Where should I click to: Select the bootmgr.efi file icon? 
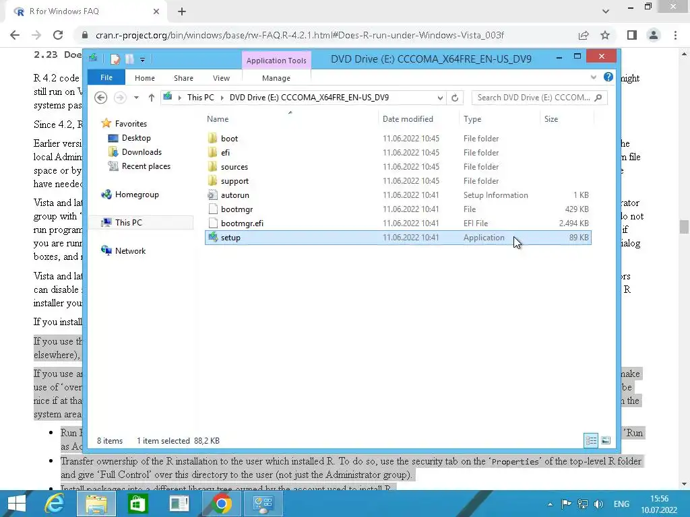pos(212,223)
